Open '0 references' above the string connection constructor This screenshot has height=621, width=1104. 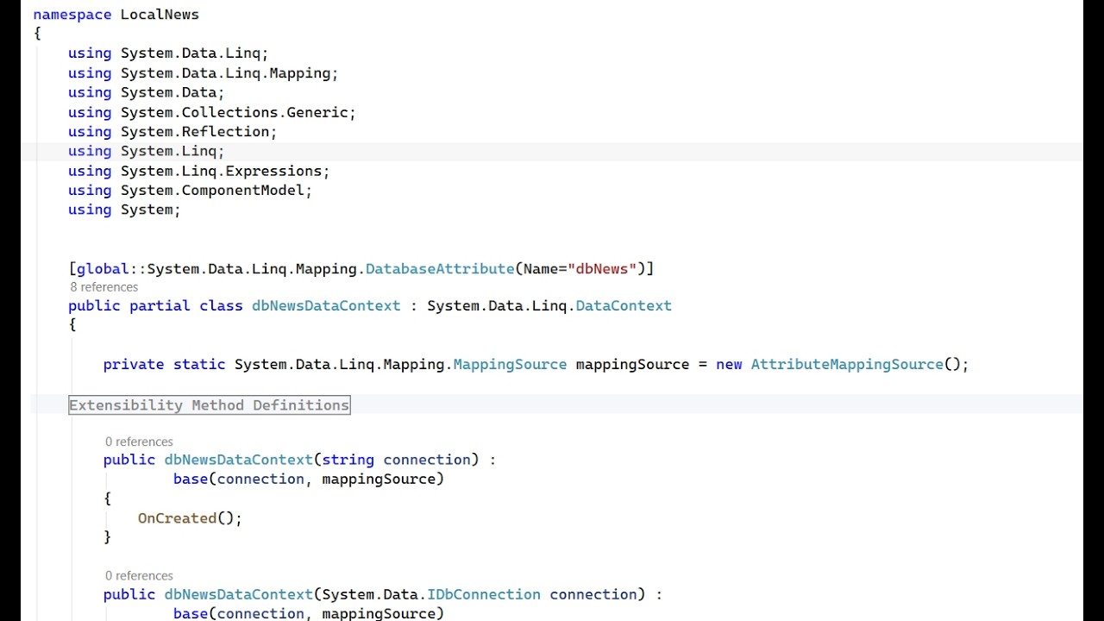(139, 442)
